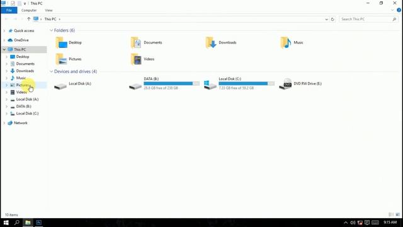Select OneDrive in sidebar
403x227 pixels.
click(21, 40)
